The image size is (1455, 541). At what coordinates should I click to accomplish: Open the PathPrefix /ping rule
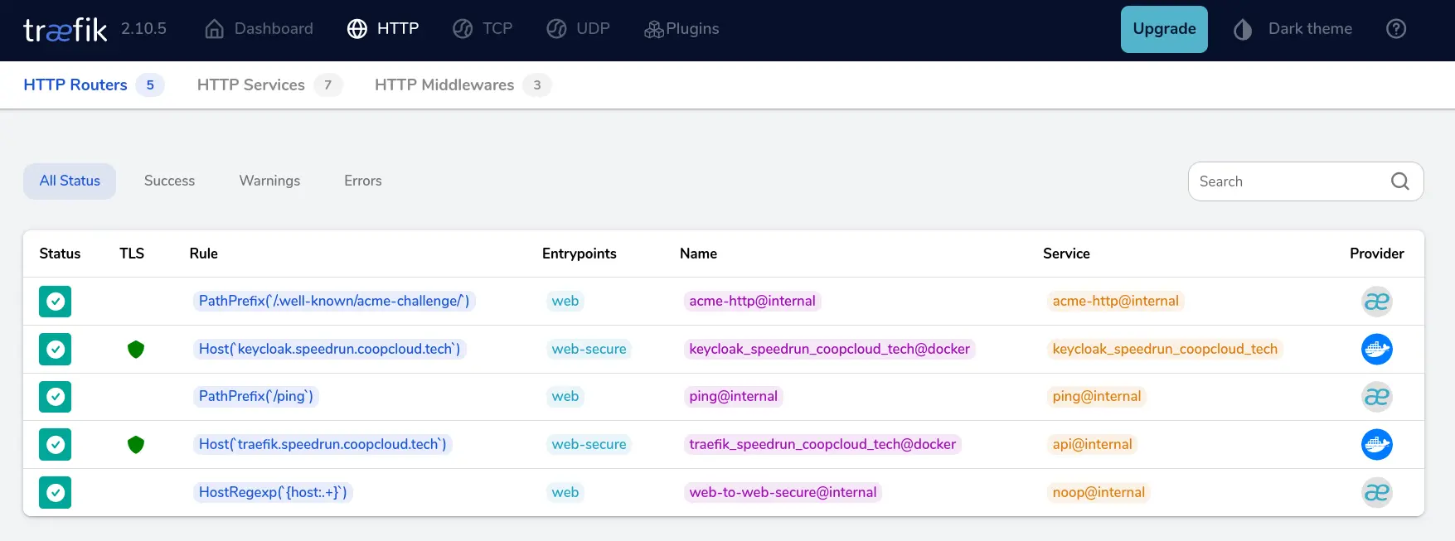256,396
